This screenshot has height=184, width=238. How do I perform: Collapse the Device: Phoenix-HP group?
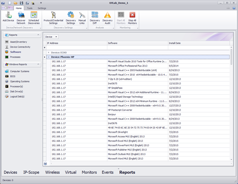point(48,57)
